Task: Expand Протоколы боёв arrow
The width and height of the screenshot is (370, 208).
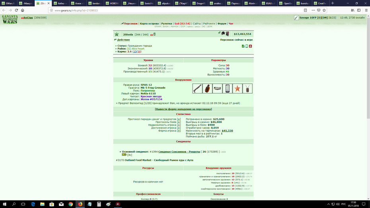Action: (x=179, y=122)
